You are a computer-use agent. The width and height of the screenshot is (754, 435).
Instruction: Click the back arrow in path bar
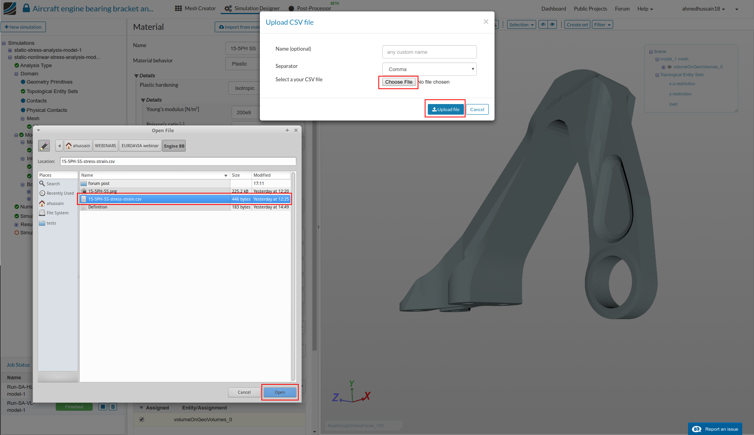click(59, 146)
